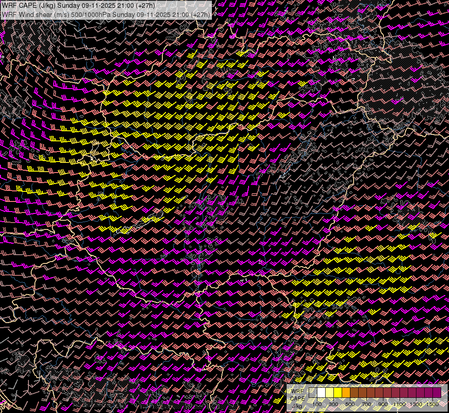Click the orange CAPE legend swatch
Image resolution: width=449 pixels, height=413 pixels.
click(346, 392)
